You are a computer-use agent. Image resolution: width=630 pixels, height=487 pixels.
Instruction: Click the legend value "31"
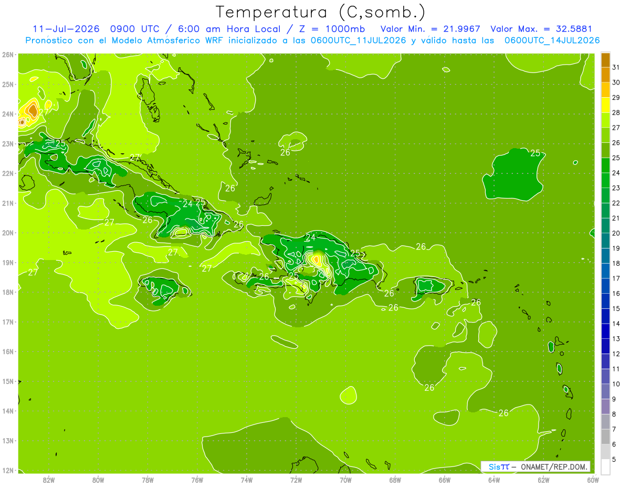[x=616, y=68]
